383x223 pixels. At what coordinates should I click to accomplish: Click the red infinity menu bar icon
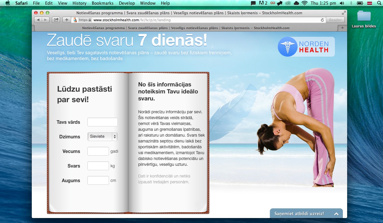(273, 3)
